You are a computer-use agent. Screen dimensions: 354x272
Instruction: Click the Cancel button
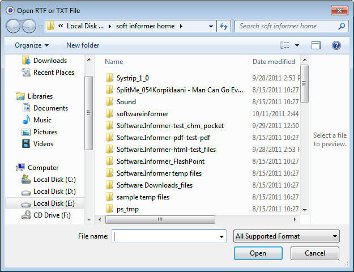(315, 253)
